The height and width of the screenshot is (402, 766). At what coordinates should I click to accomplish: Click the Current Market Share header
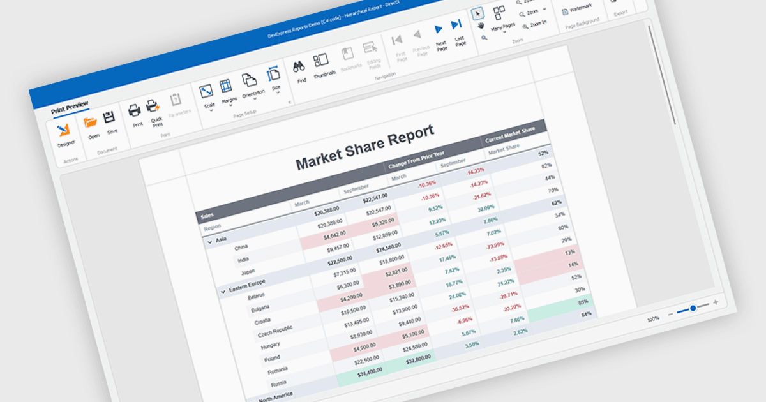[x=510, y=135]
